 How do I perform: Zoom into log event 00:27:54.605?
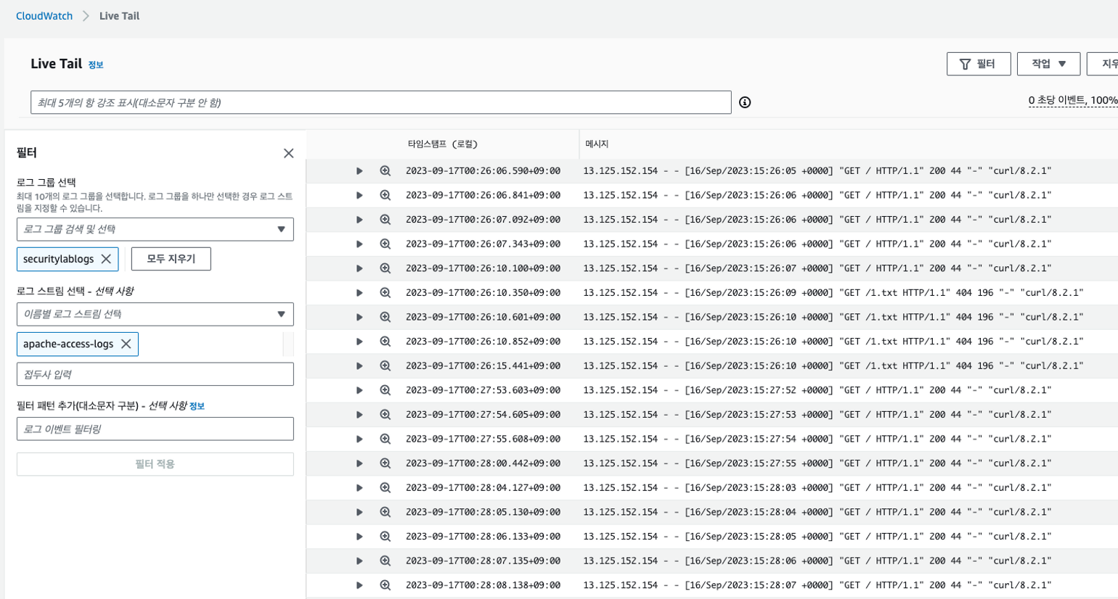tap(385, 415)
